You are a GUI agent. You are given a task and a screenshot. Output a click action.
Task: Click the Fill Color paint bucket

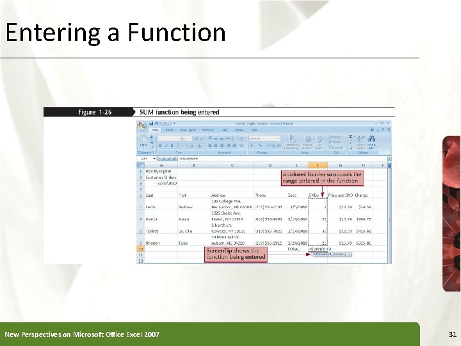[x=191, y=145]
